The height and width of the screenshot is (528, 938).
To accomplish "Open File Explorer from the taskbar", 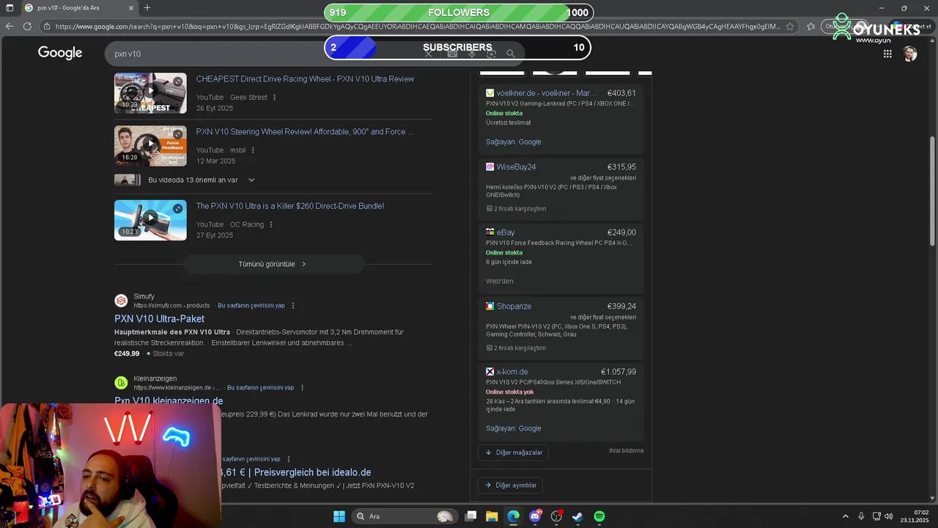I will coord(492,516).
